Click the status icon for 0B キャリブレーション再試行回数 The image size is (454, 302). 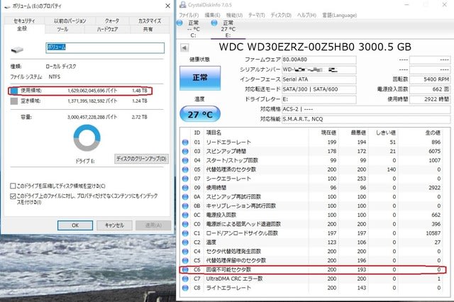point(185,206)
